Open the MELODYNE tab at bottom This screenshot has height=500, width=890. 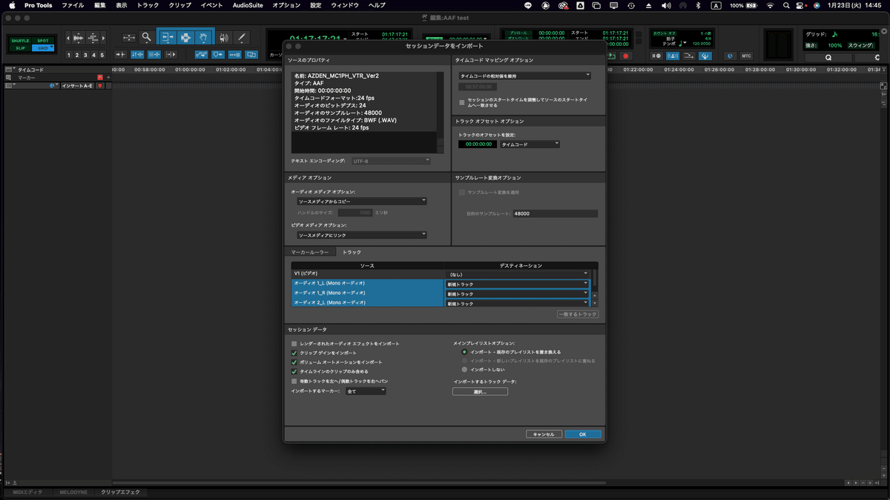73,493
